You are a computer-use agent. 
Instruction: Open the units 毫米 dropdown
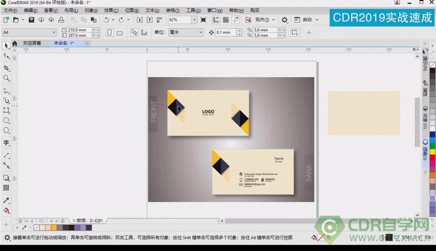point(200,33)
